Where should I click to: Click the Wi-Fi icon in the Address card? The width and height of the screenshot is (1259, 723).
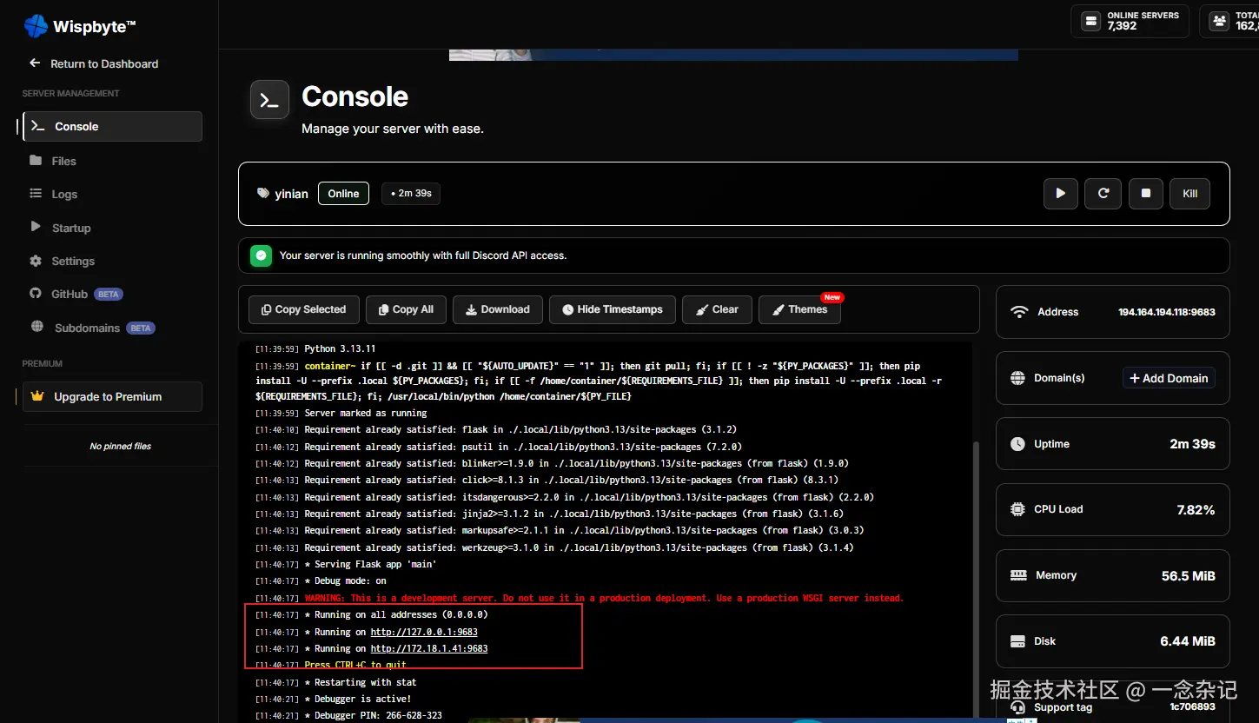coord(1019,312)
